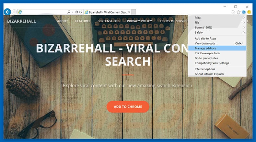The image size is (256, 142).
Task: Expand the Print submenu arrow
Action: click(x=244, y=17)
